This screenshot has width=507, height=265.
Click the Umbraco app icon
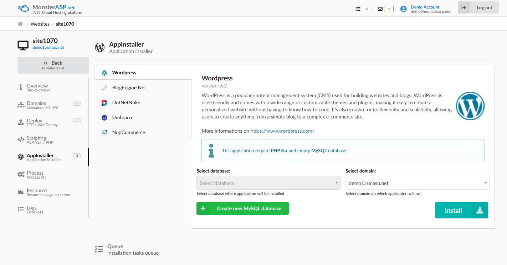[x=104, y=118]
